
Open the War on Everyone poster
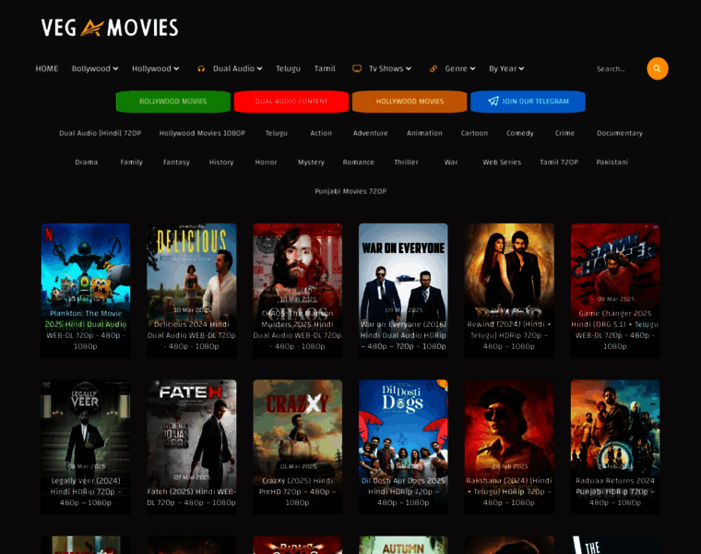[x=403, y=291]
